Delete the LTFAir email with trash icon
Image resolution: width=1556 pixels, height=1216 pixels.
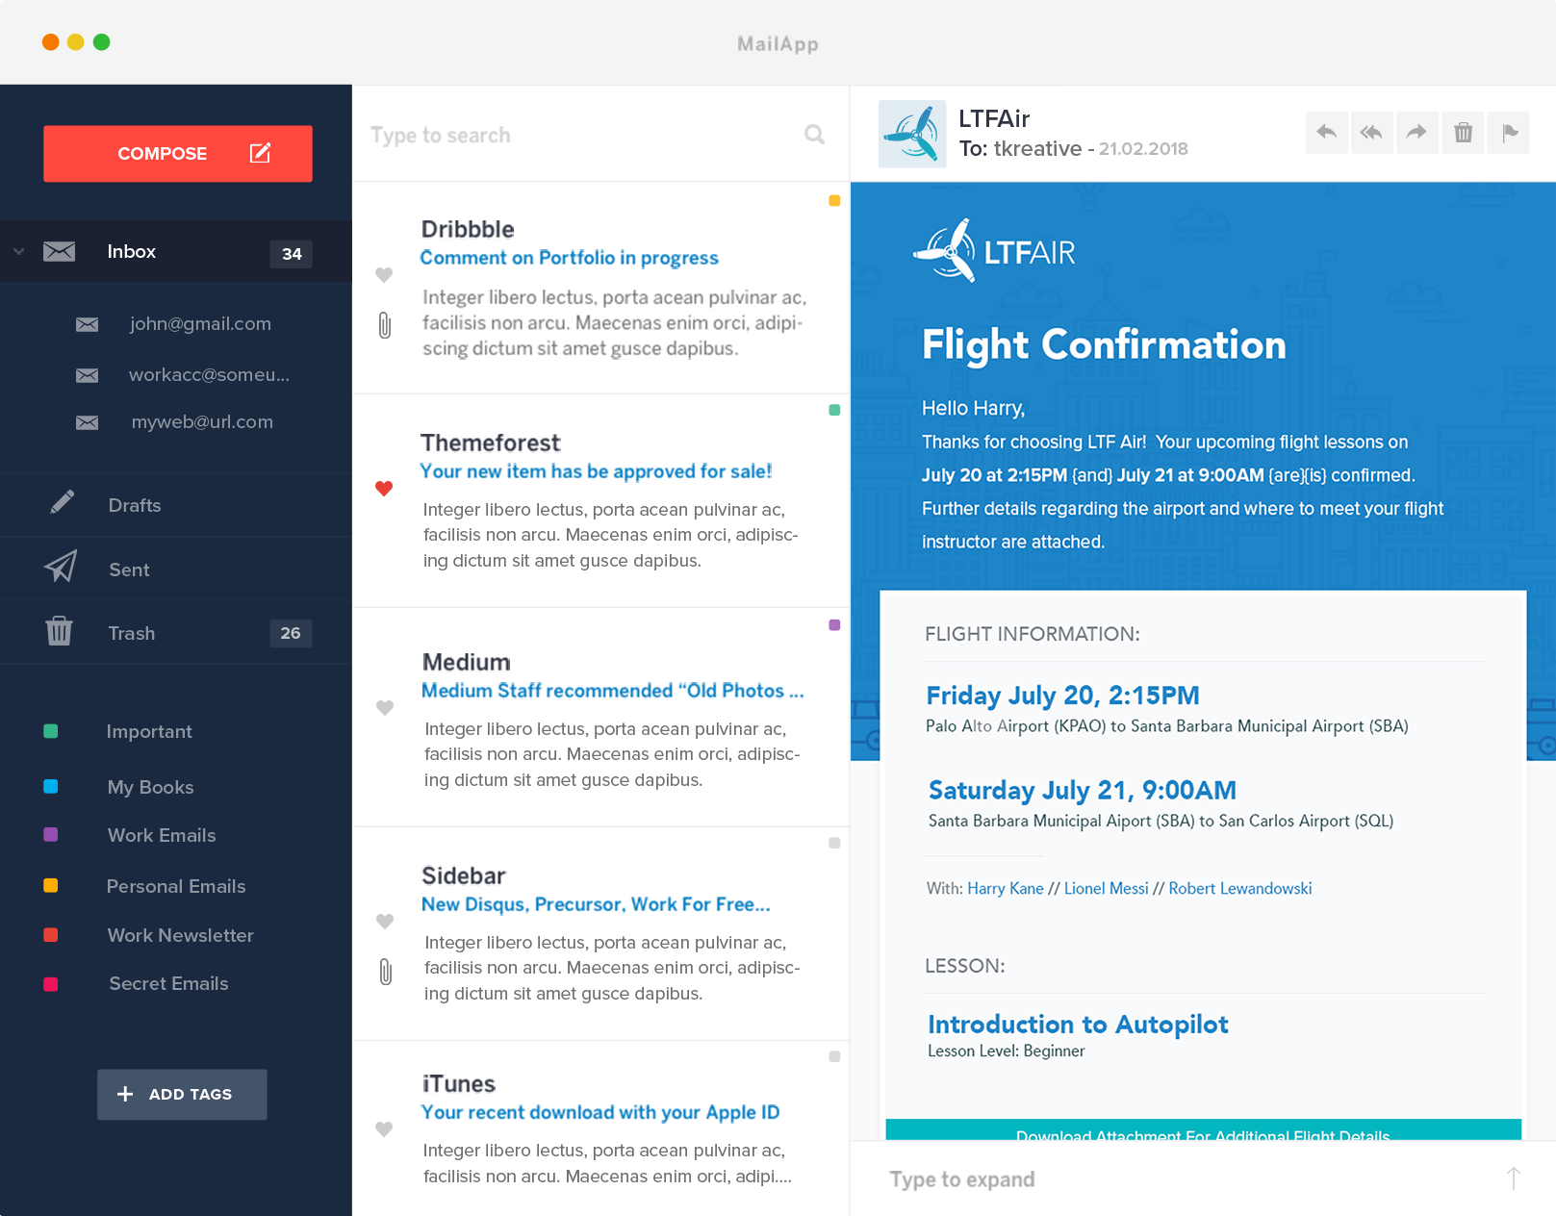coord(1463,132)
